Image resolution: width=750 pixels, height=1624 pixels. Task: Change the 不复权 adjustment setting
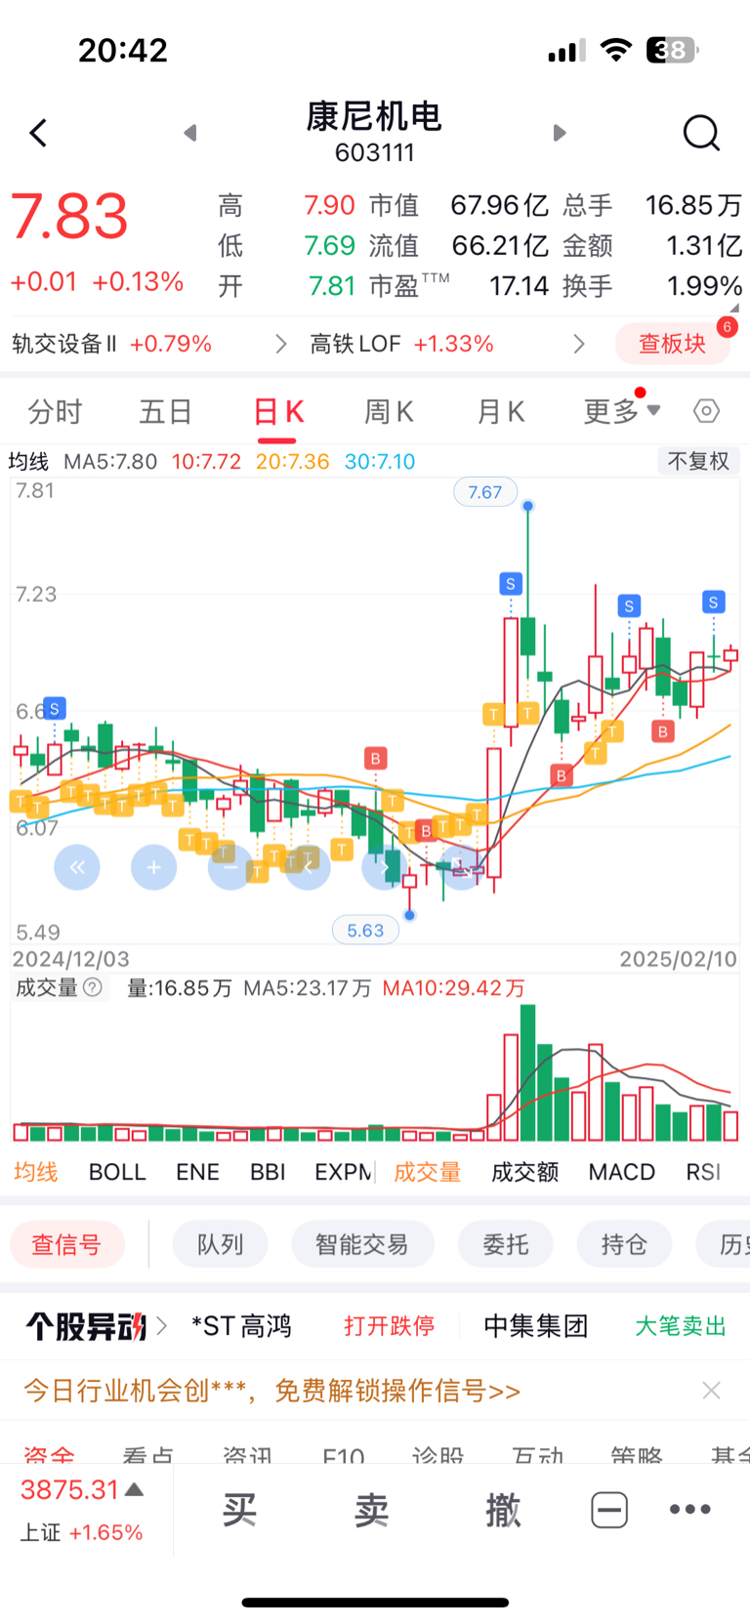pos(698,461)
